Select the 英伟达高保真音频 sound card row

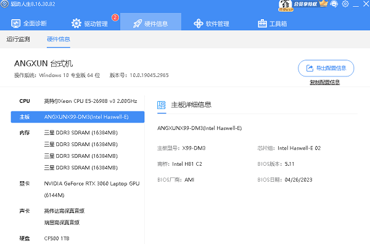(64, 211)
